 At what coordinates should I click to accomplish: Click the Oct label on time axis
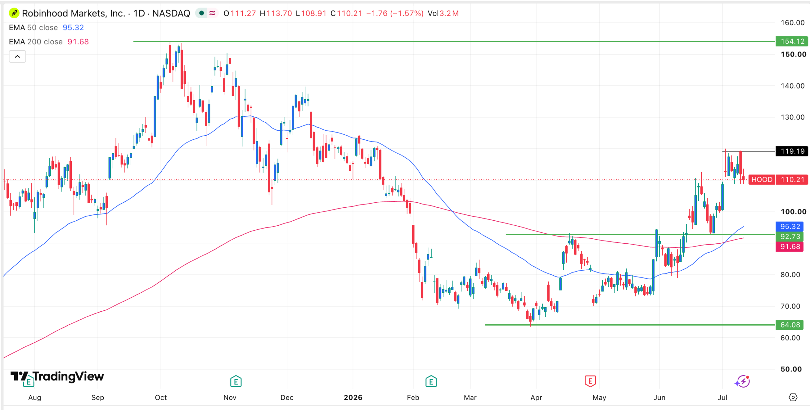[161, 397]
